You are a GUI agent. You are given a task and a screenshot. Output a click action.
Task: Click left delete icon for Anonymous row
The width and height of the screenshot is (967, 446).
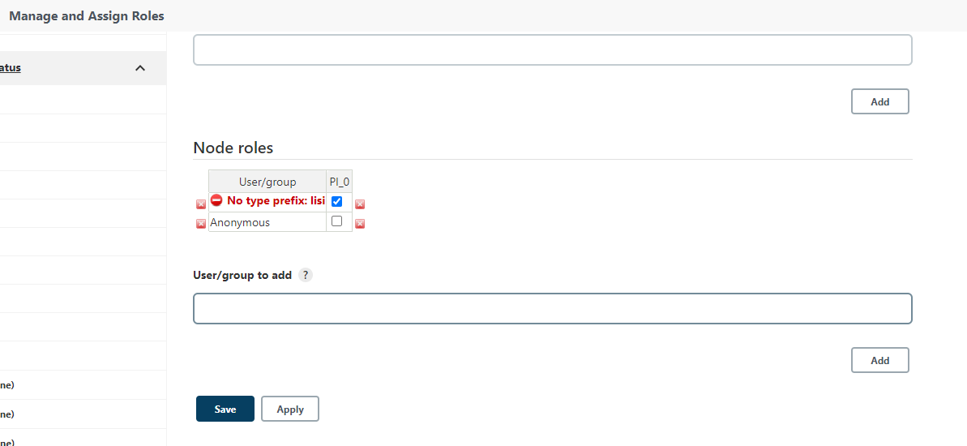(201, 224)
